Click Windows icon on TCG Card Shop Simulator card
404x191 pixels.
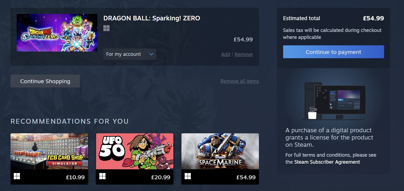17,176
